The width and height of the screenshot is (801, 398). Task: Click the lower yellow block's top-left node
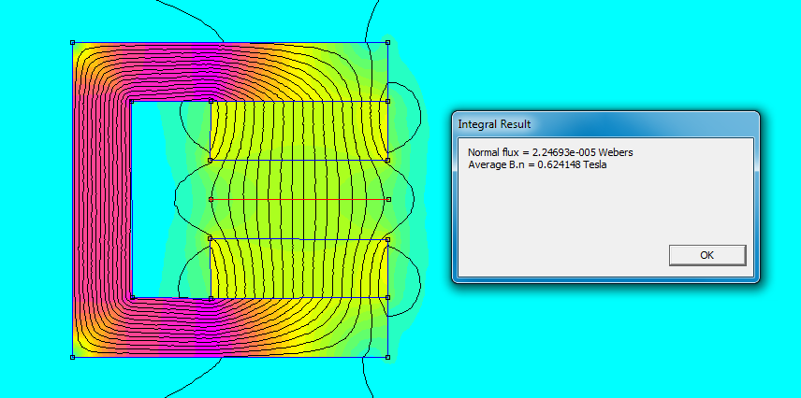[211, 239]
